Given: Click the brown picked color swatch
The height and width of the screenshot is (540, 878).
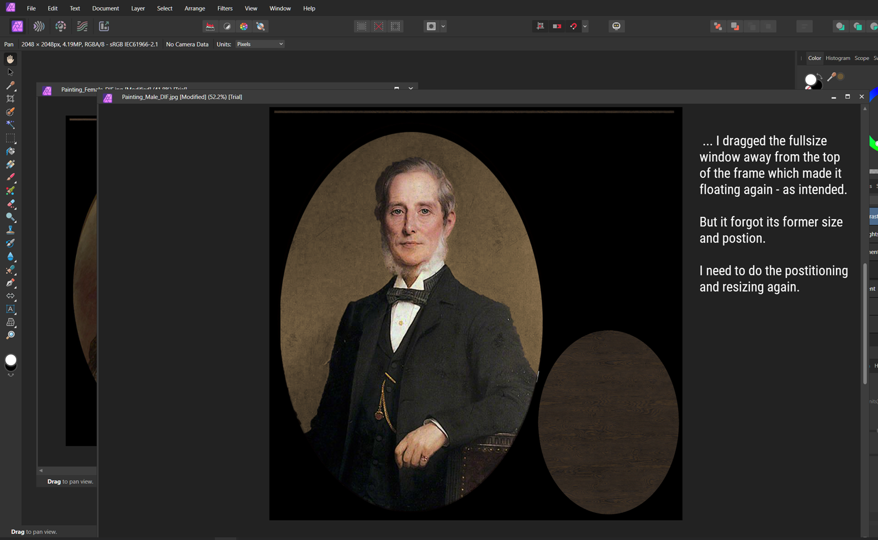Looking at the screenshot, I should 840,77.
